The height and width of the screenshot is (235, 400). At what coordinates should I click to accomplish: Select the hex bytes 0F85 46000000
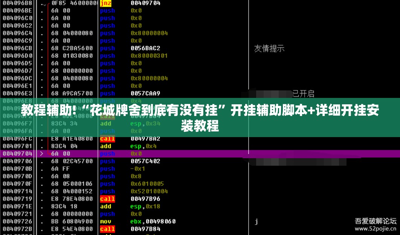click(75, 3)
